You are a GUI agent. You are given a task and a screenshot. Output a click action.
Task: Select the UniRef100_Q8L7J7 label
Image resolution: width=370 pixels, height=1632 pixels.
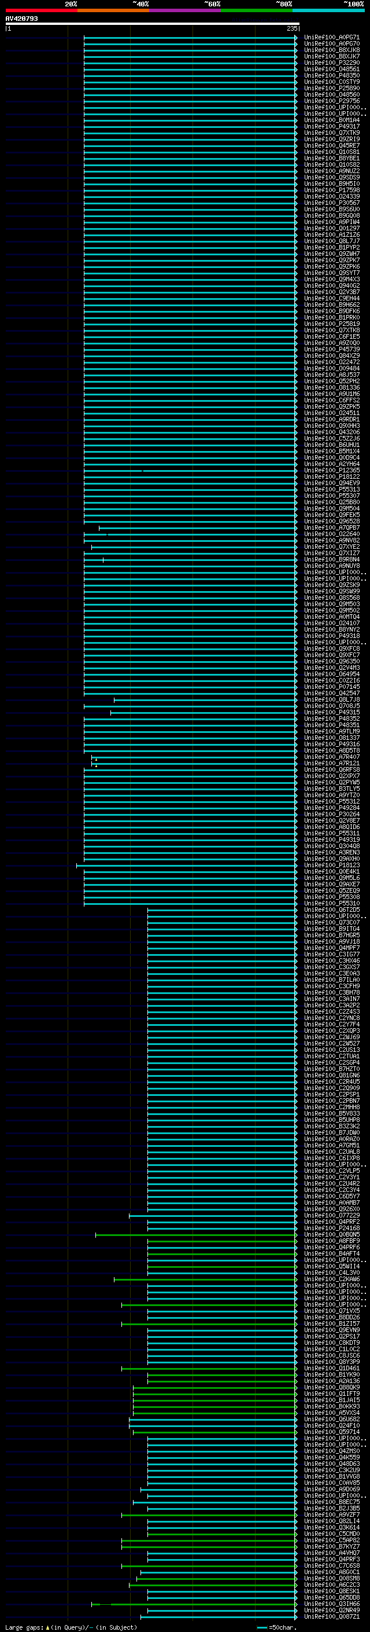pos(331,241)
